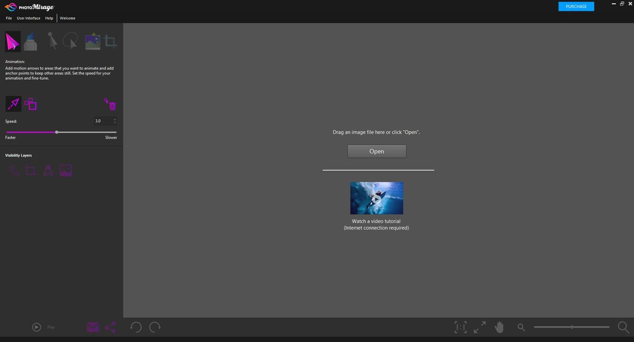Screen dimensions: 634x342
Task: Switch to the Welcome tab
Action: [67, 18]
